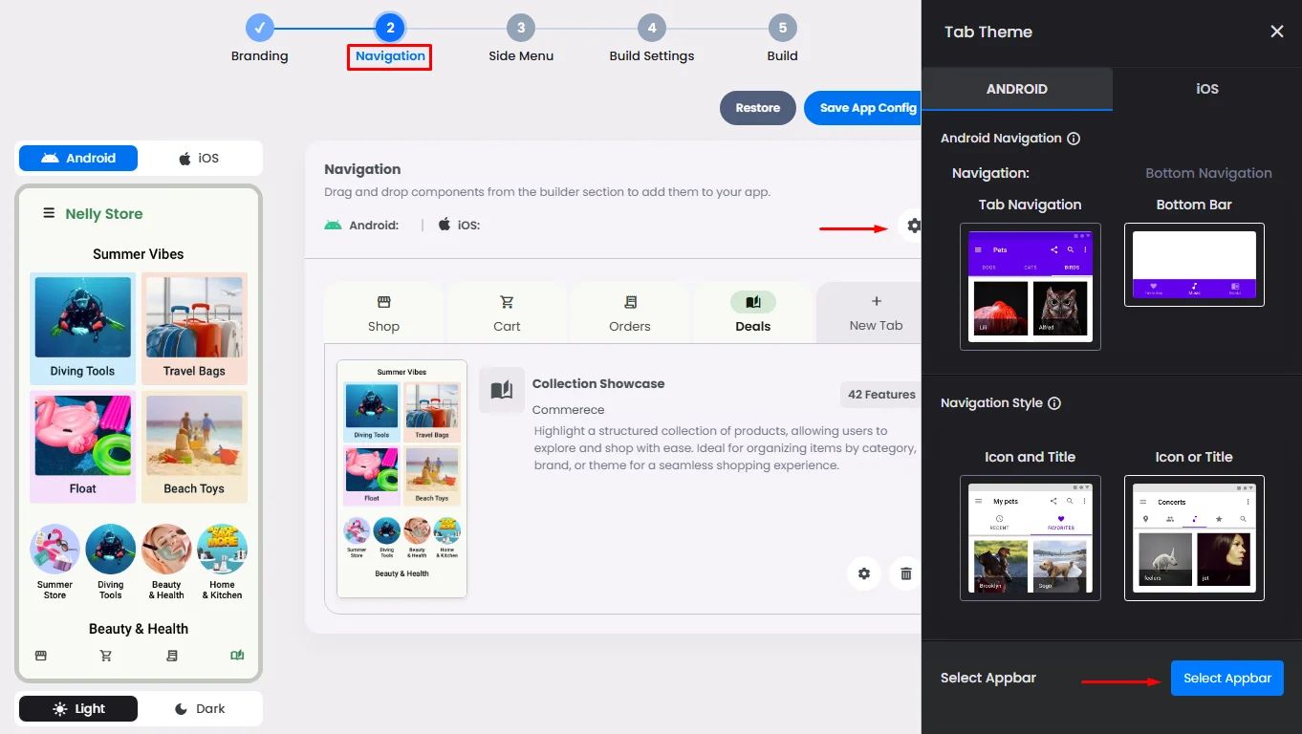Click the Collection Showcase settings gear
Screen dimensions: 1302x734
pos(864,573)
